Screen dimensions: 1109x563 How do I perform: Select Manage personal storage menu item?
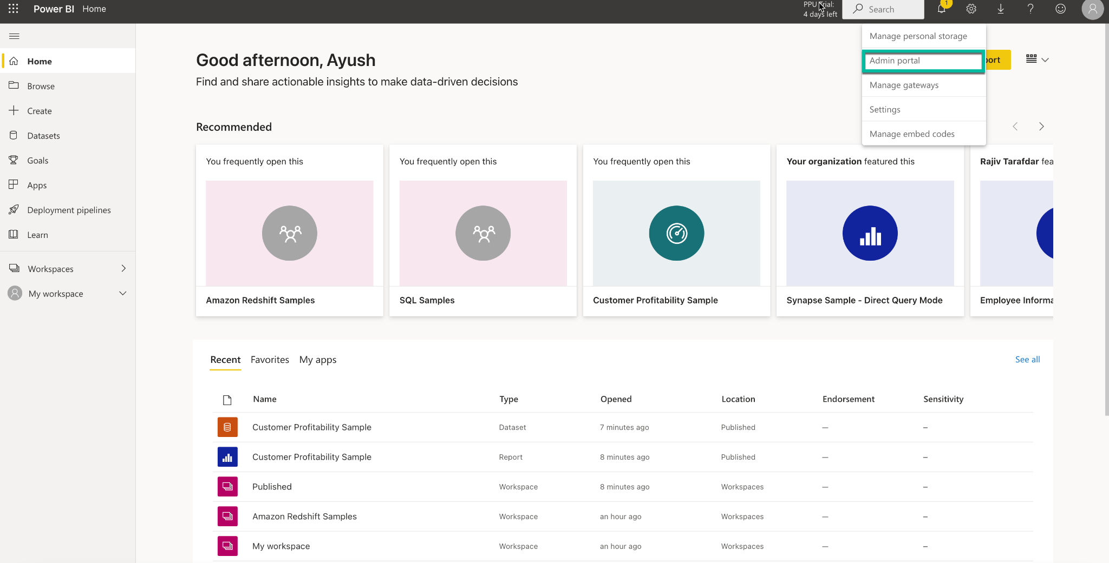click(x=924, y=36)
